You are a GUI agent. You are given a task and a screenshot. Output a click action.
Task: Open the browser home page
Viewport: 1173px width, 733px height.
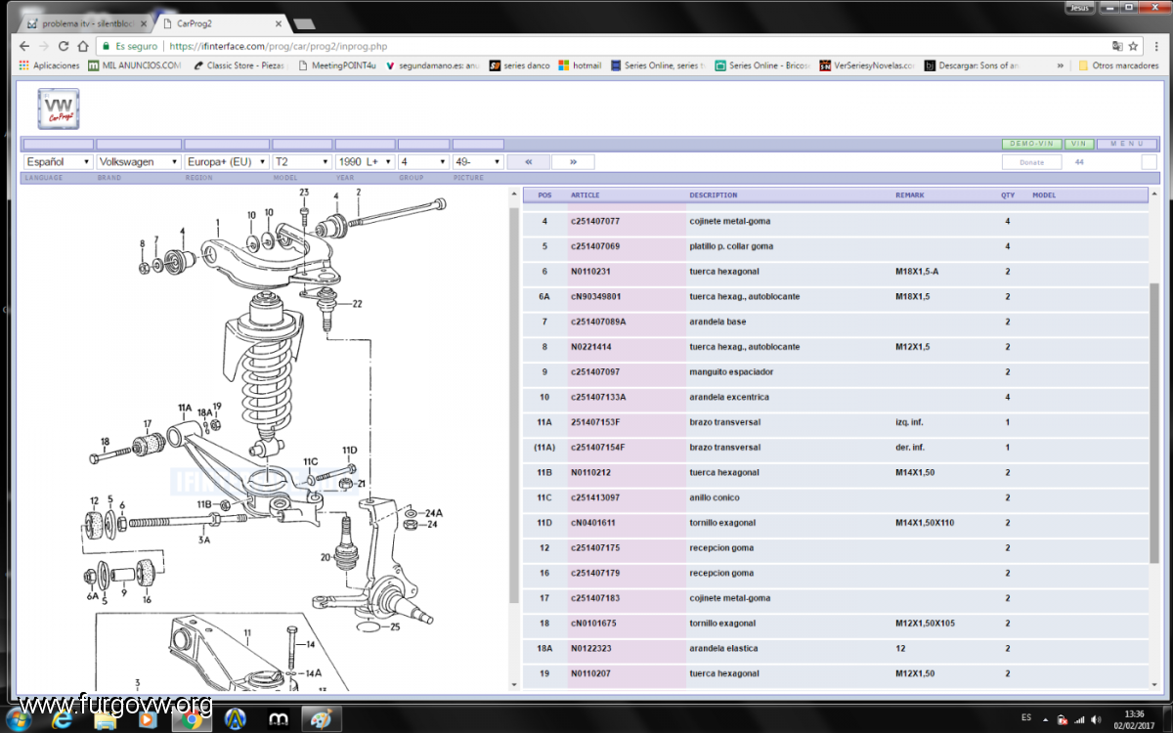82,46
